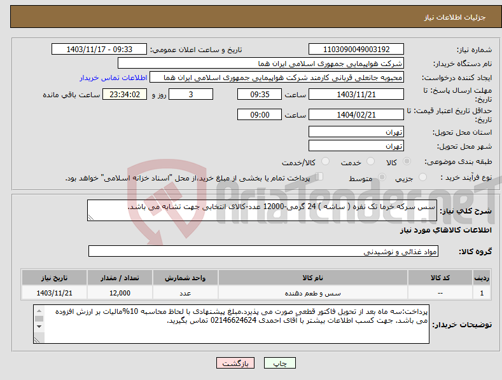Click the goods group field مواد غذائی و نوشیدنی
This screenshot has width=502, height=380.
(x=263, y=251)
